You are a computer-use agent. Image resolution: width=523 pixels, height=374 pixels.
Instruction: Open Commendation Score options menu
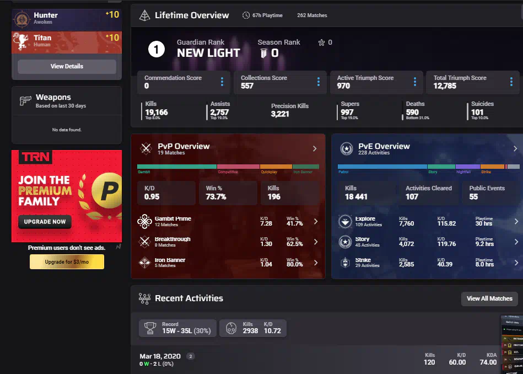pyautogui.click(x=222, y=82)
